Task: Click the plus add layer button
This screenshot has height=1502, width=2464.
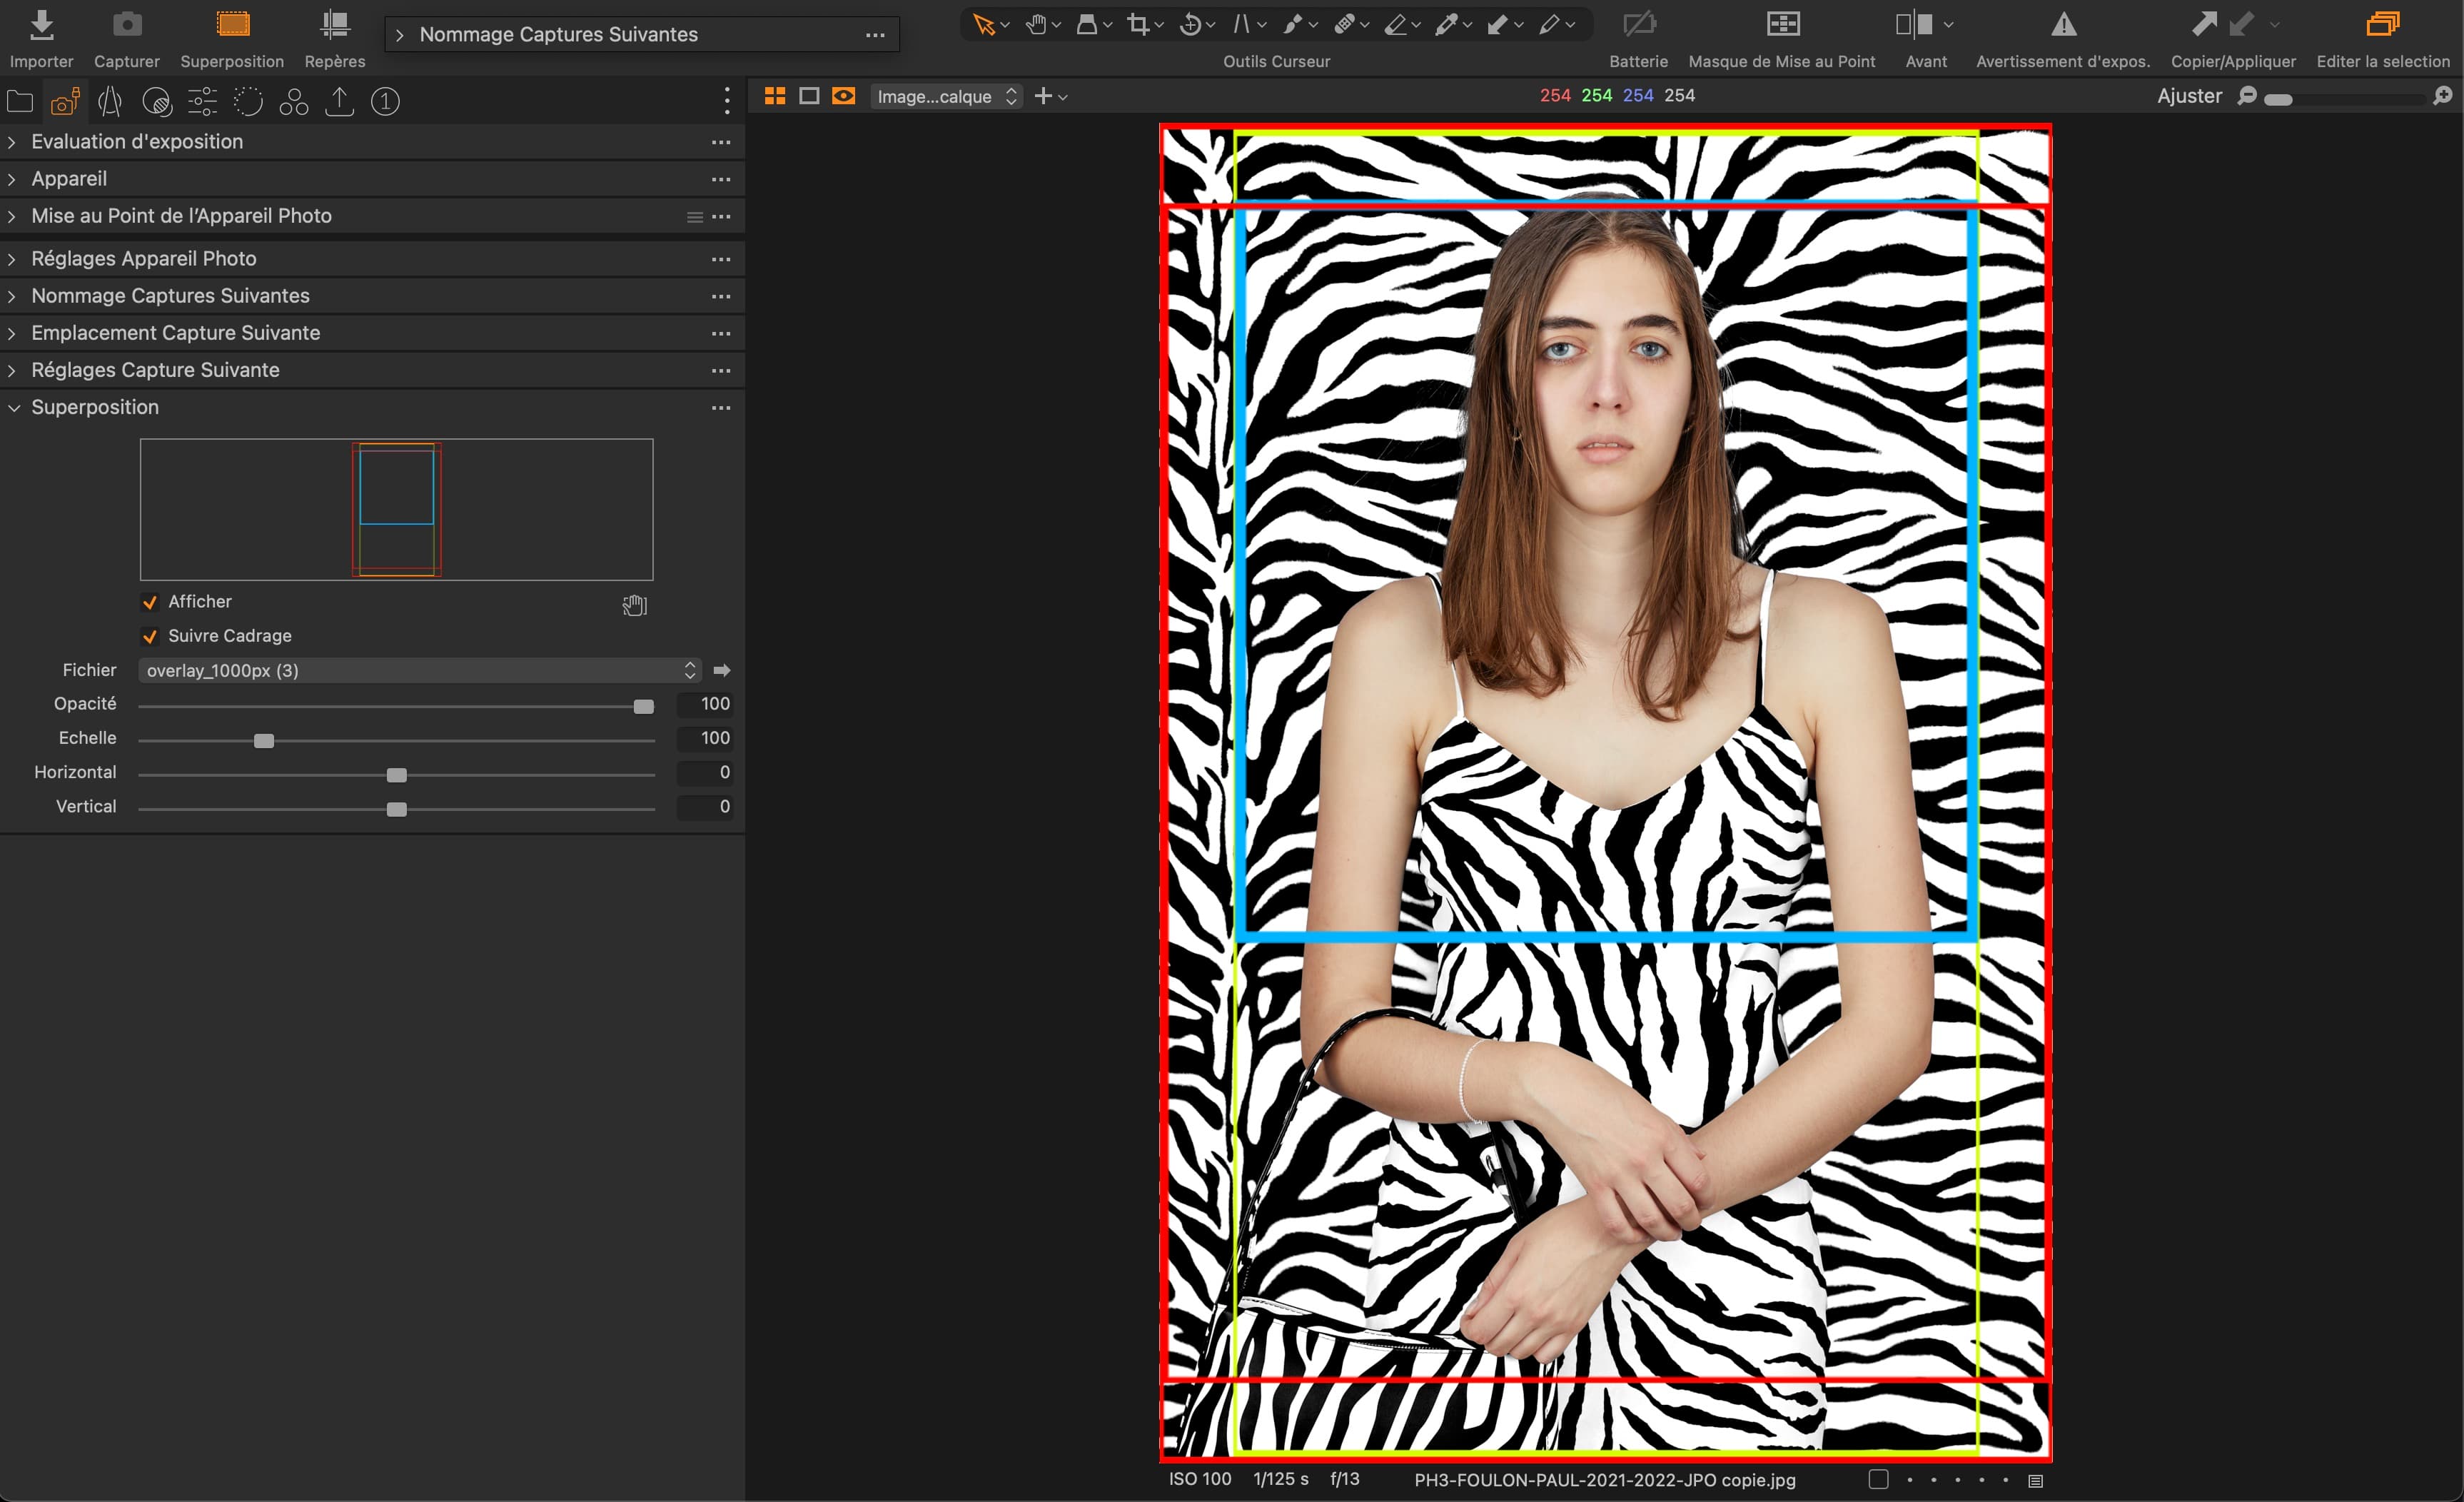Action: coord(1043,96)
